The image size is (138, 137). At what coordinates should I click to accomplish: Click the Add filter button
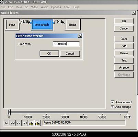click(124, 46)
